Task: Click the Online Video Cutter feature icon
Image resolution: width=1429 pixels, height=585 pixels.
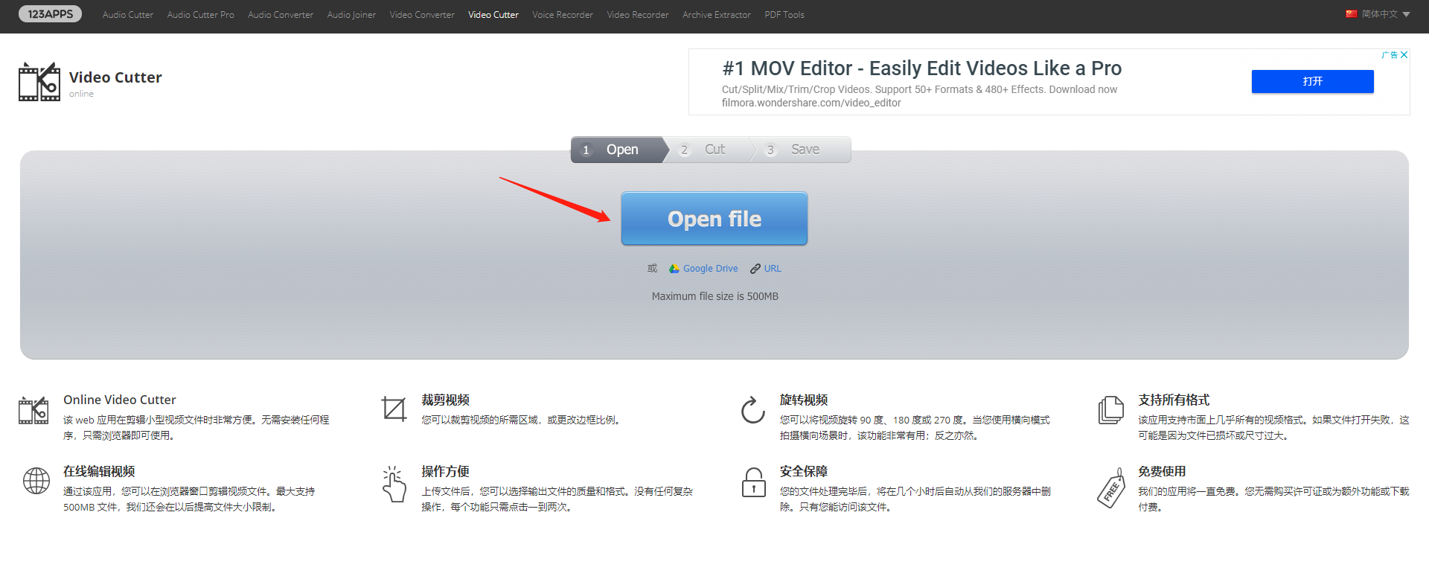Action: 33,410
